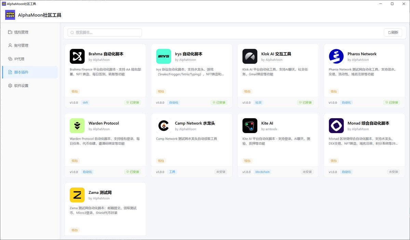Screen dimensions: 410x240
Task: Click v1.0.0 version on Brahma card
Action: click(x=74, y=102)
